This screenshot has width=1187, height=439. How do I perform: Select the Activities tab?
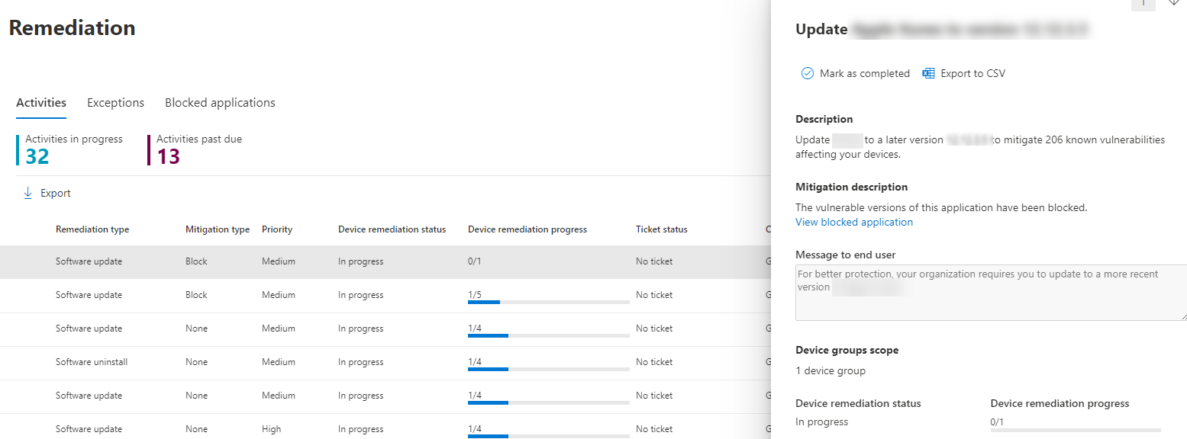[x=41, y=103]
